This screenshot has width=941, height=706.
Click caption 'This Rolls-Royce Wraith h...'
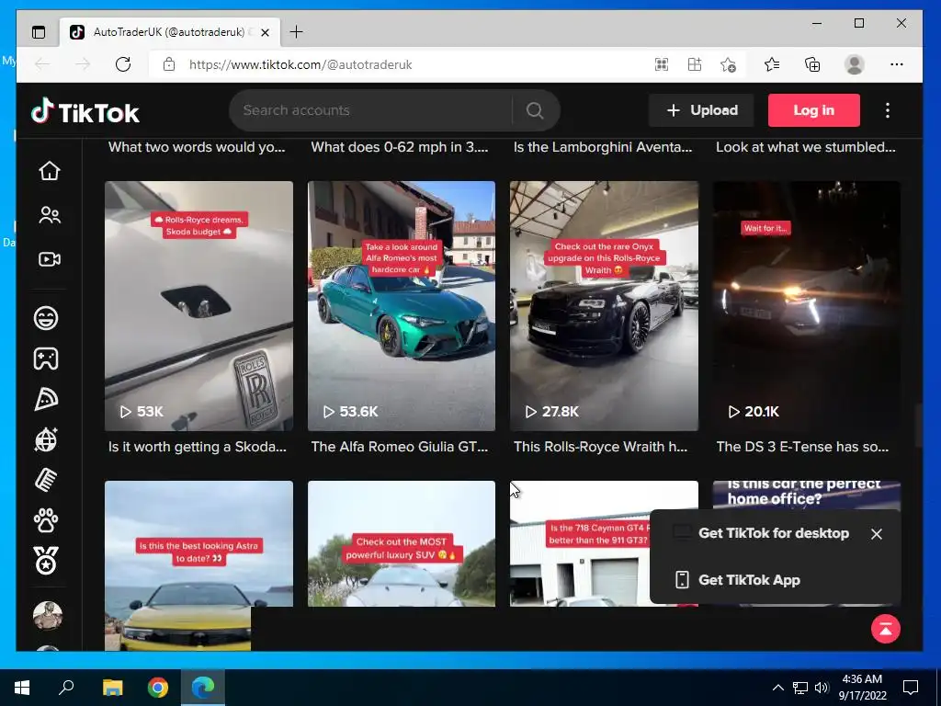coord(601,447)
